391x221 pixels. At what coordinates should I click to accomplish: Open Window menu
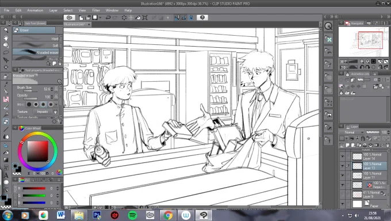[x=112, y=10]
